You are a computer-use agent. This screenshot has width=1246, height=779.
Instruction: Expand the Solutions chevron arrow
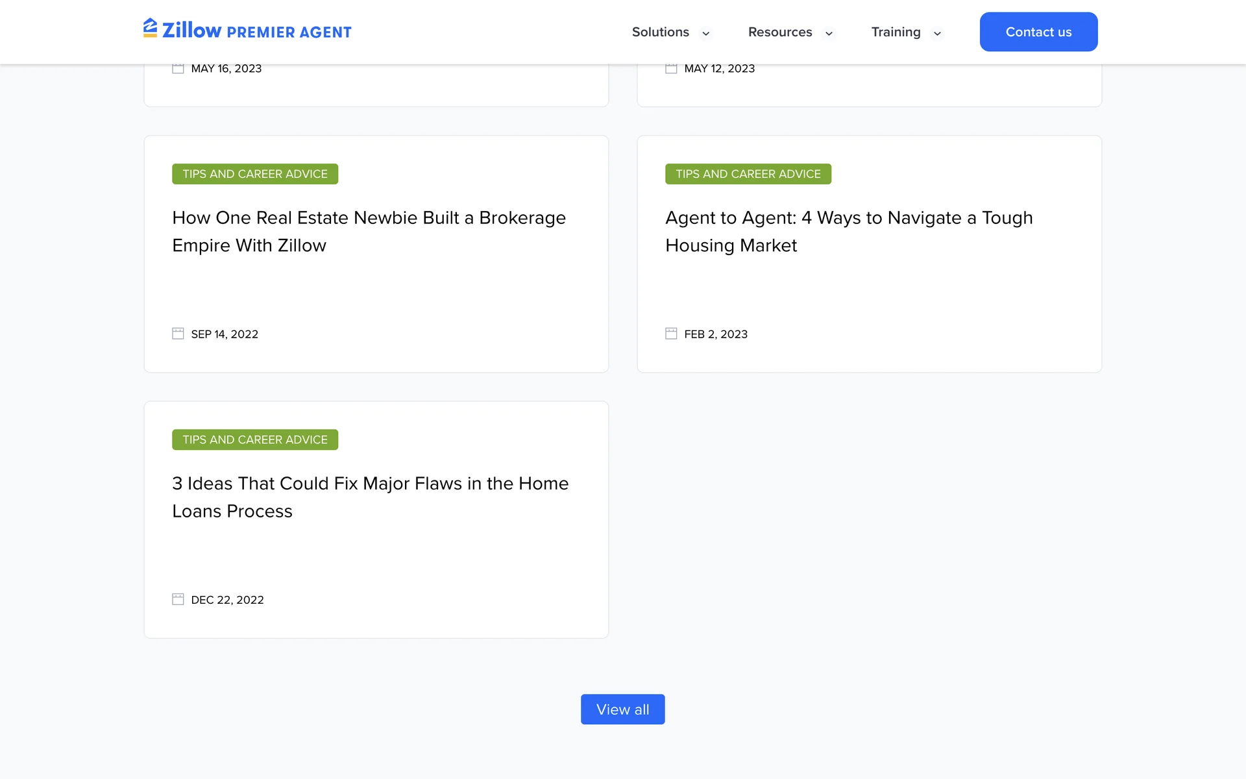(x=705, y=33)
